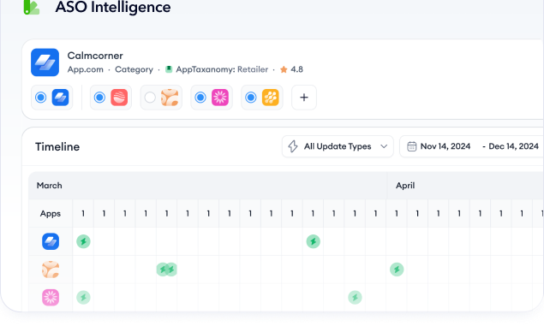Click the April month header
The image size is (544, 326).
click(405, 186)
